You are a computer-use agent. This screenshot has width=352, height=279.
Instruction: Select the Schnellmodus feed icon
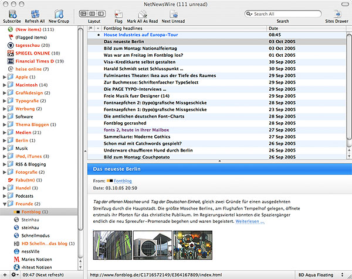coord(16,236)
